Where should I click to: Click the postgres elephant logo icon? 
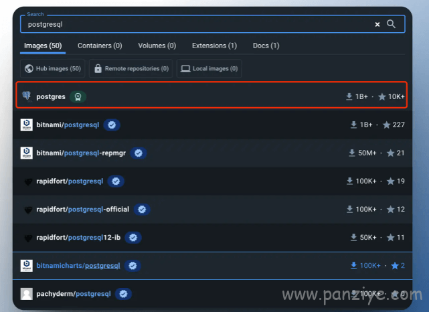click(27, 96)
